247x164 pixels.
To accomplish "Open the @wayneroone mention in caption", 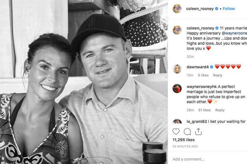I will point(234,33).
